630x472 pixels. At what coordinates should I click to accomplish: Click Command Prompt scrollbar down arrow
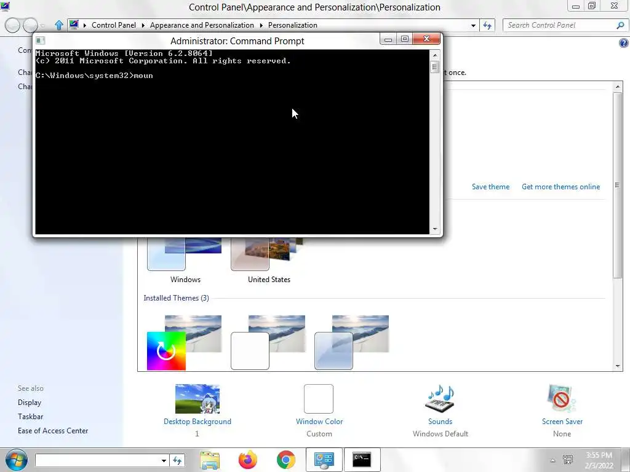(x=435, y=229)
